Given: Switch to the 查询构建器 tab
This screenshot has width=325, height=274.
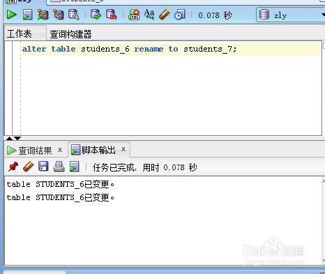Looking at the screenshot, I should (x=70, y=34).
